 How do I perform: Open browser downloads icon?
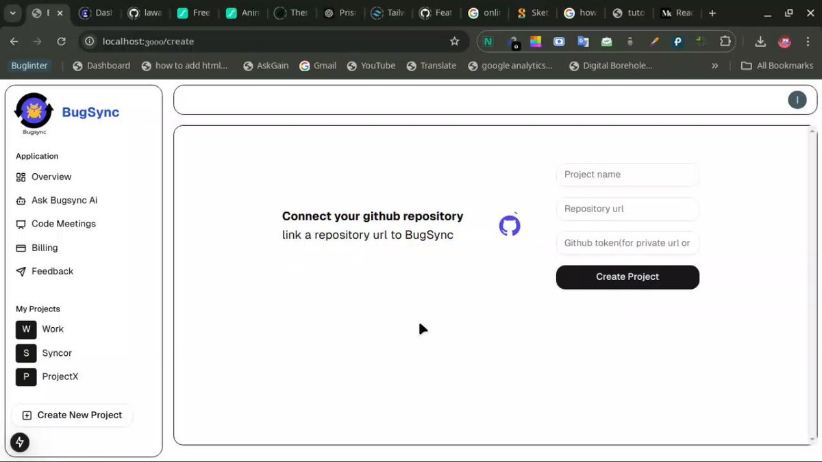pyautogui.click(x=760, y=41)
